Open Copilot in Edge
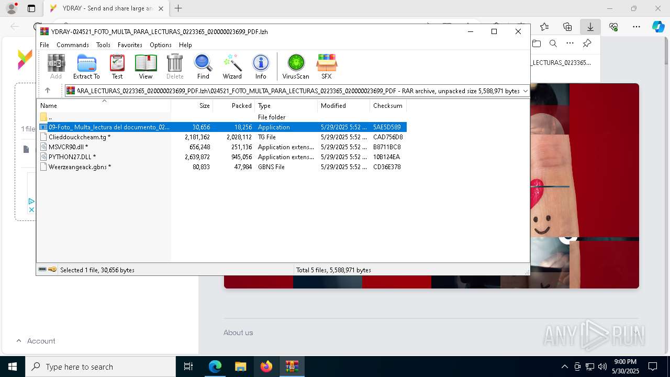This screenshot has height=377, width=670. 658,27
